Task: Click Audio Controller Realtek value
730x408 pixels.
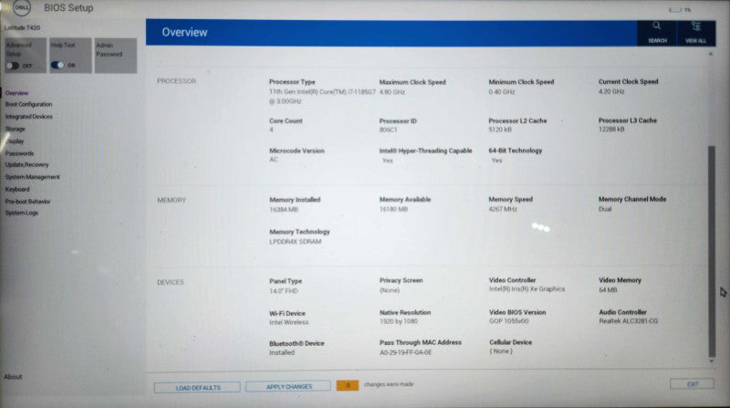Action: (x=628, y=321)
